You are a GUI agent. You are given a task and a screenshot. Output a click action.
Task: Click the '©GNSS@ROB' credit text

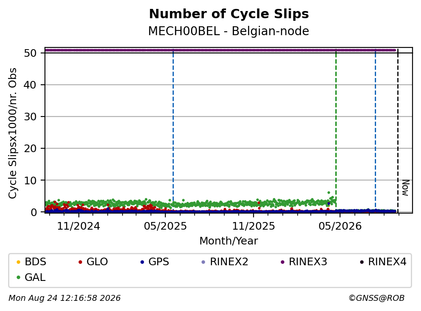pyautogui.click(x=376, y=298)
